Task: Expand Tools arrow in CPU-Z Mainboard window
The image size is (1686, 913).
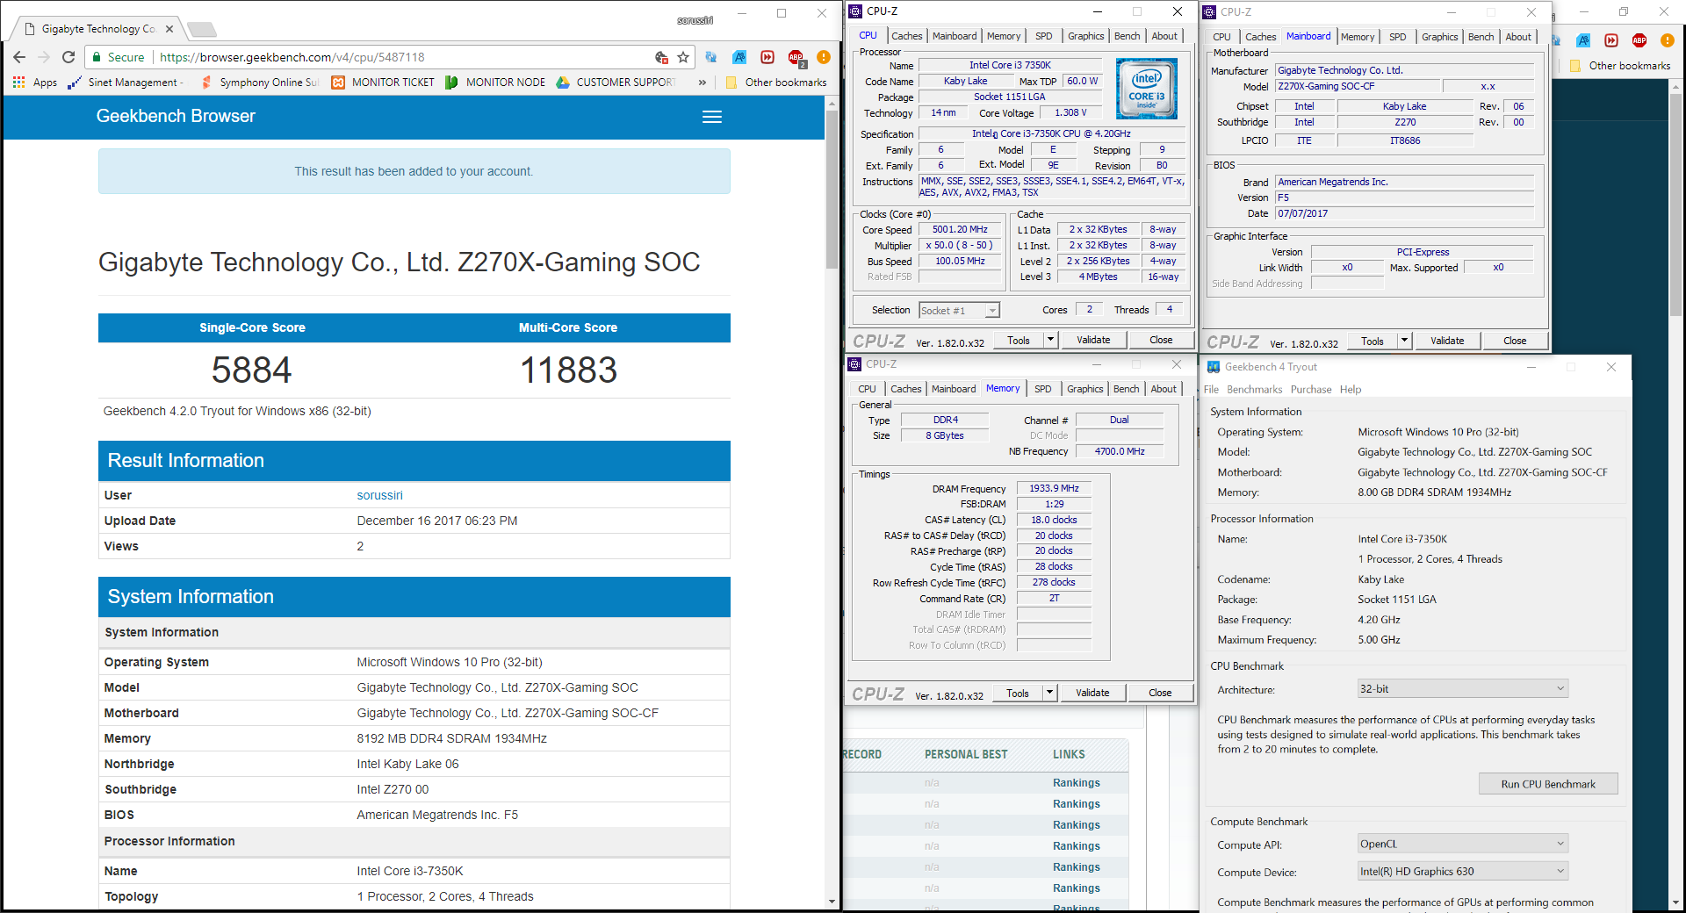Action: (1404, 341)
